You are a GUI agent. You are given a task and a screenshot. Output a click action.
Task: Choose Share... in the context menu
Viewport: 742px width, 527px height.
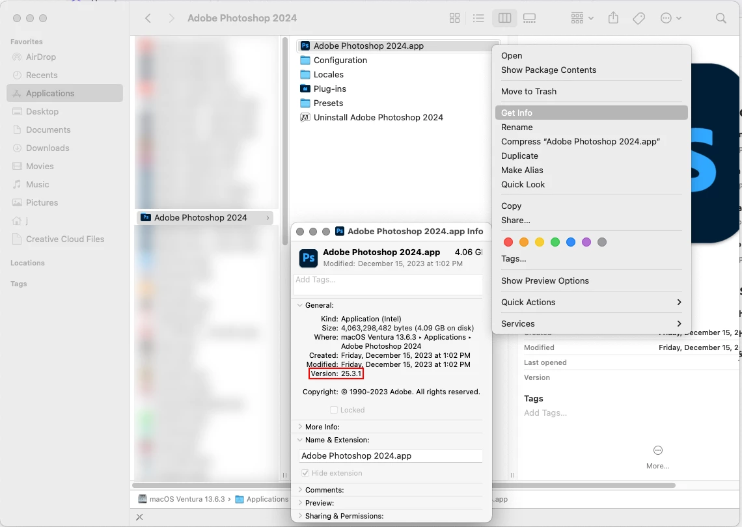click(x=592, y=220)
